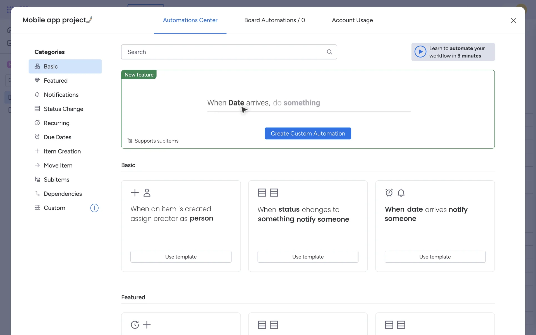Open the Notifications bell category
The width and height of the screenshot is (536, 335).
(61, 95)
